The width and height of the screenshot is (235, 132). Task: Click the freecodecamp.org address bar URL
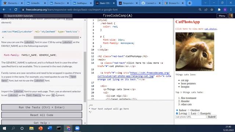(x=72, y=10)
